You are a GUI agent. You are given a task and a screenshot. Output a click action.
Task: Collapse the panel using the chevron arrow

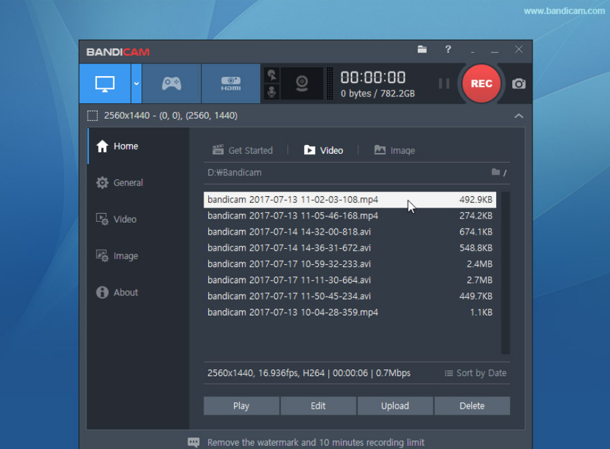click(x=518, y=116)
